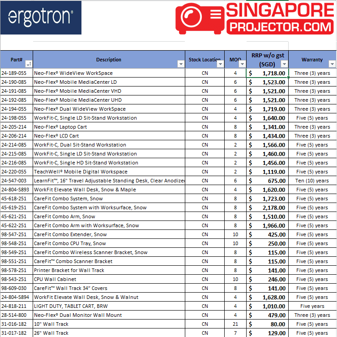Viewport: 337px width, 337px height.
Task: Open the Description column filter dropdown
Action: coord(181,64)
